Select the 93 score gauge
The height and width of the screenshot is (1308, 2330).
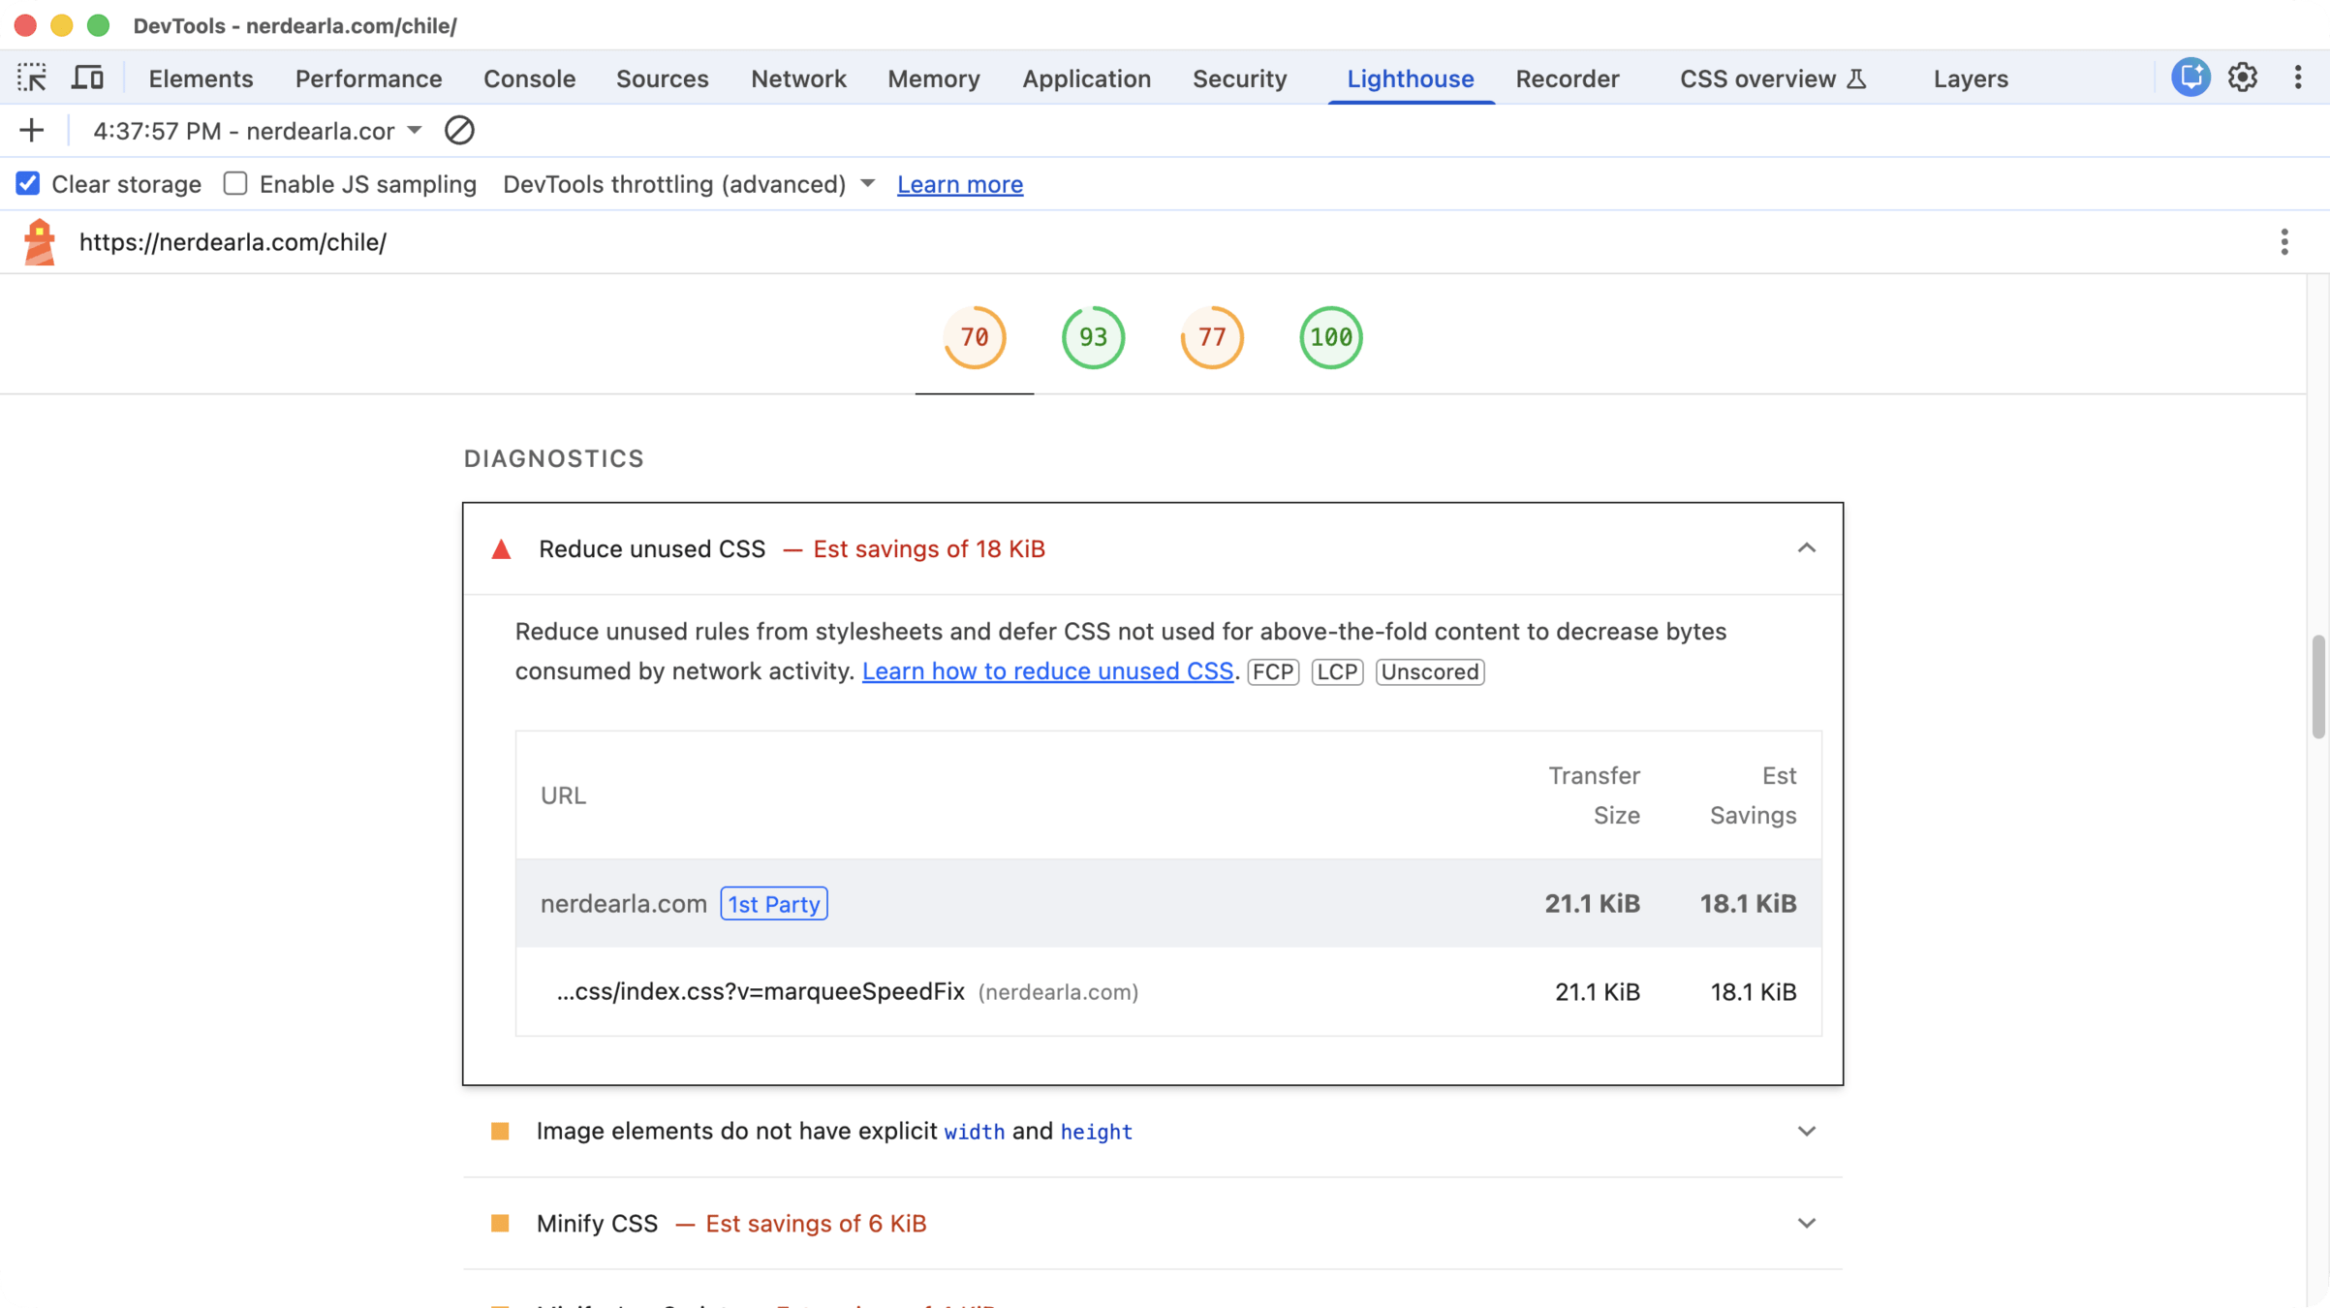tap(1093, 337)
